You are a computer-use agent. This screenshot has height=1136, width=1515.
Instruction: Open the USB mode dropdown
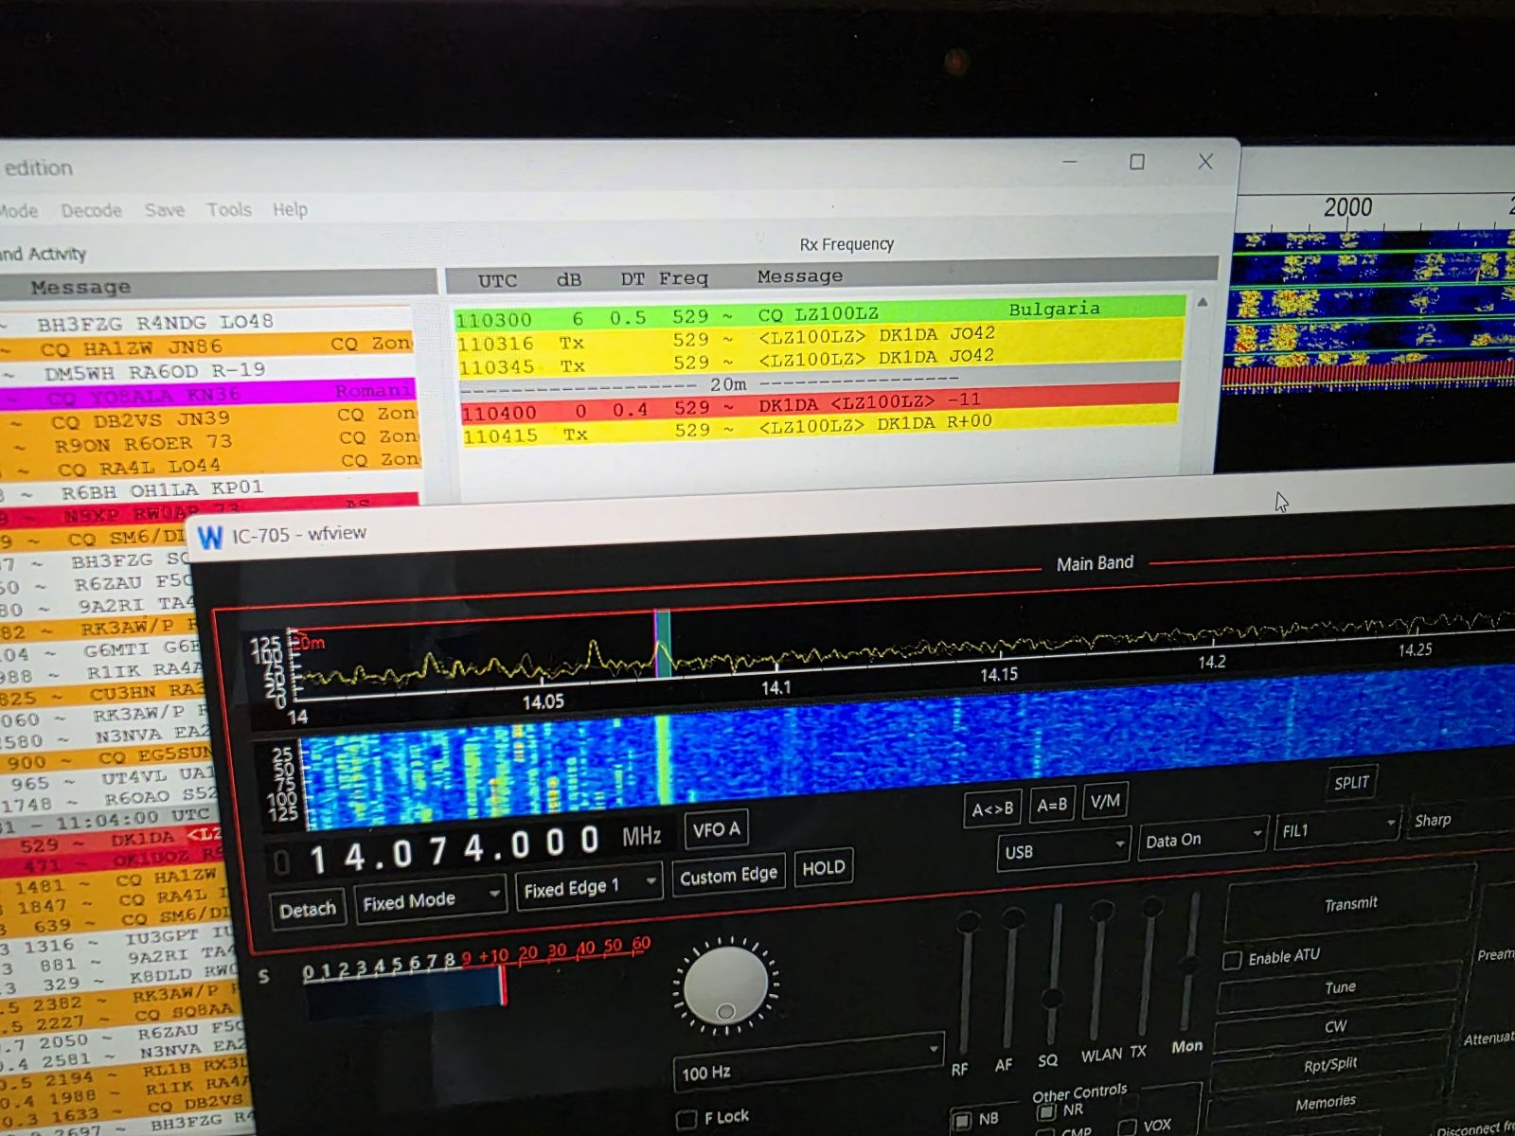click(x=1063, y=849)
